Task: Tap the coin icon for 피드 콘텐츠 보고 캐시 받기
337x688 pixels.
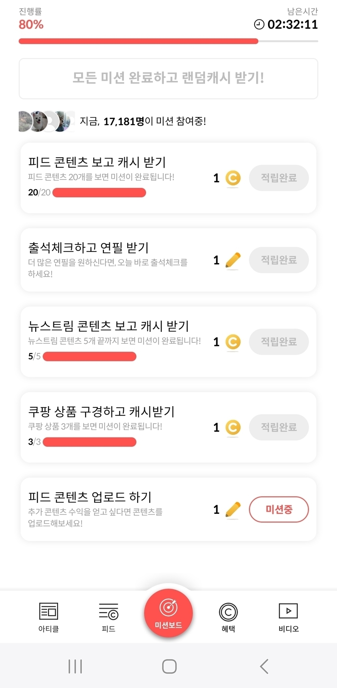Action: click(x=233, y=178)
